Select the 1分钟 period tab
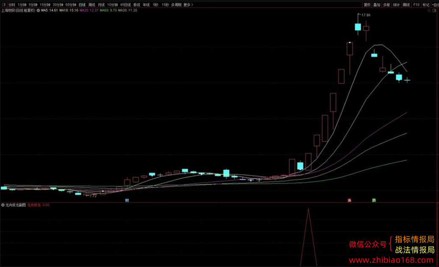The height and width of the screenshot is (267, 439). [22, 5]
